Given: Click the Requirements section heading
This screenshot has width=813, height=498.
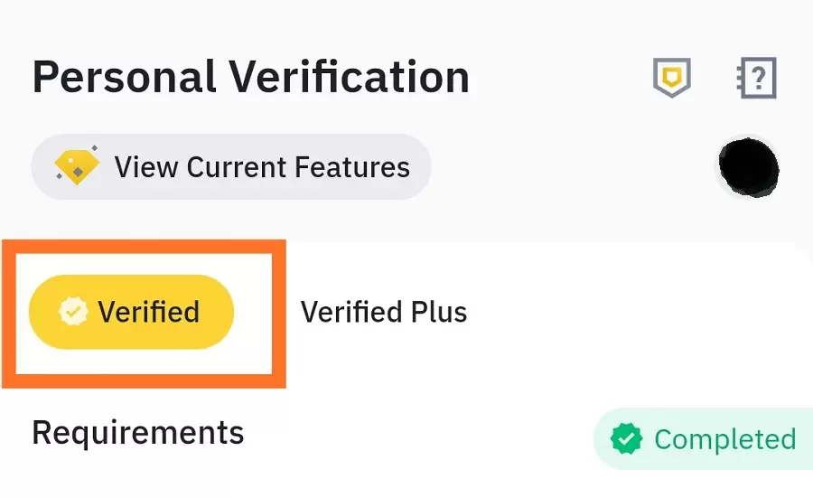Looking at the screenshot, I should 138,432.
